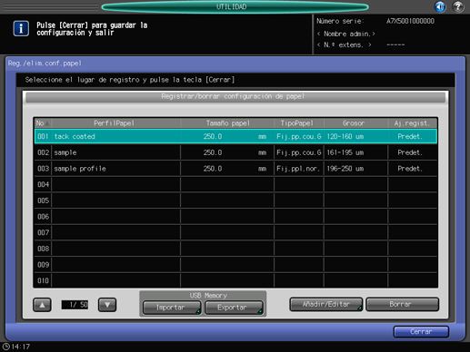Click the Tamaño papel column header
The image size is (470, 352).
(227, 123)
